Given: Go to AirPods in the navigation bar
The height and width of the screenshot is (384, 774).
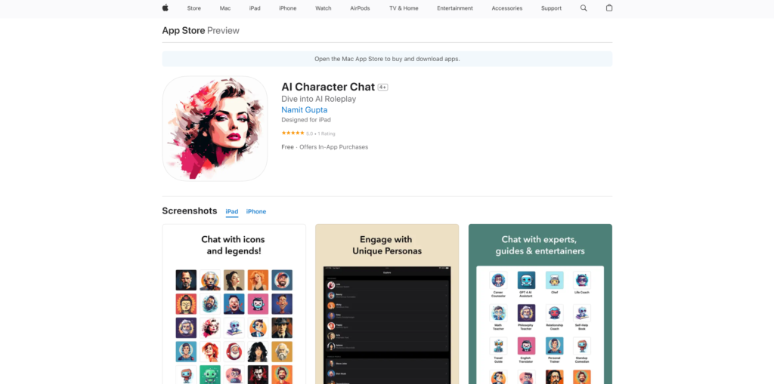Looking at the screenshot, I should click(361, 8).
